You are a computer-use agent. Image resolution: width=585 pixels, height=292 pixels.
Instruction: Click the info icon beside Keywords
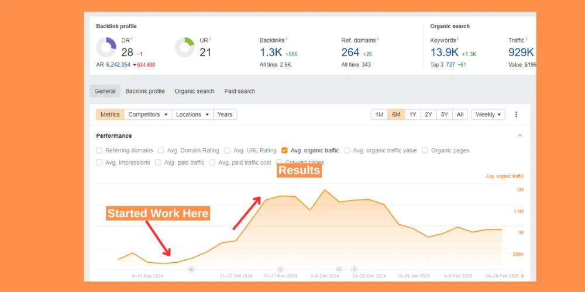pyautogui.click(x=458, y=39)
